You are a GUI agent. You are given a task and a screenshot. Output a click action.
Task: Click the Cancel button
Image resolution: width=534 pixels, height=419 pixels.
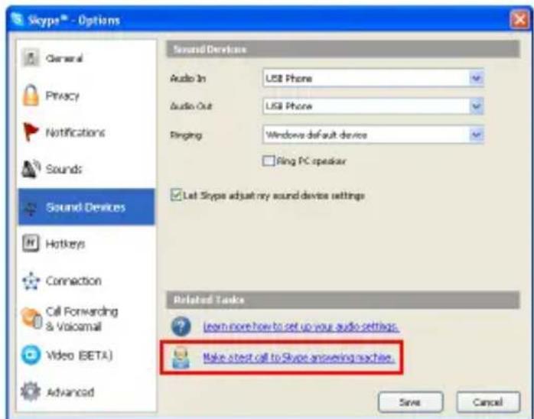(x=488, y=402)
